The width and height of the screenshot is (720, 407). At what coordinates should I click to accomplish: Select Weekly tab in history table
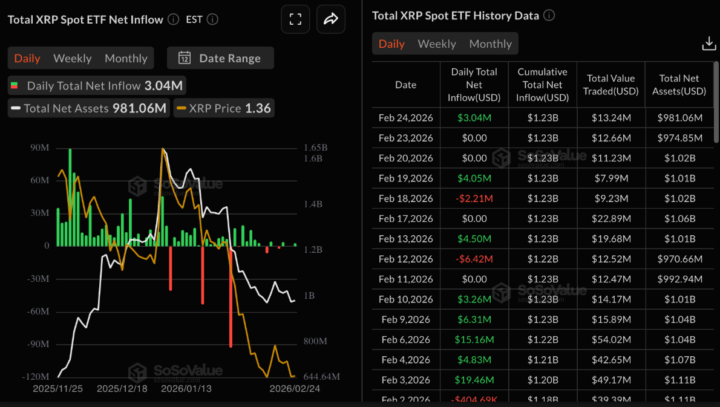(436, 44)
